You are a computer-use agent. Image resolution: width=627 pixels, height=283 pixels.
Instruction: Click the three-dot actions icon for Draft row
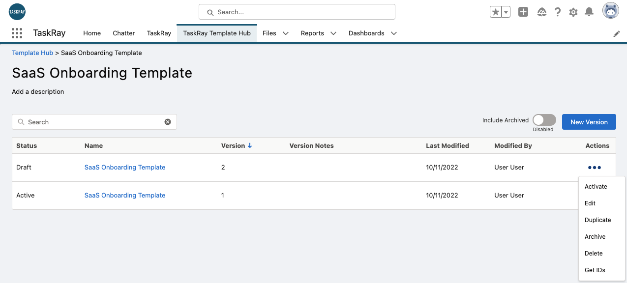click(x=595, y=168)
